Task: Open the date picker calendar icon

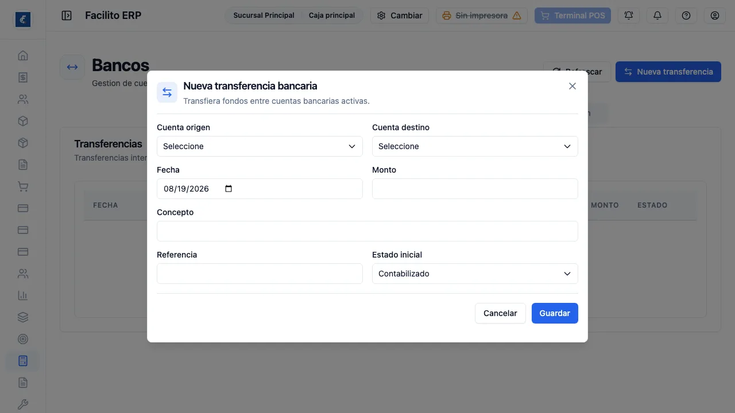Action: [x=229, y=189]
